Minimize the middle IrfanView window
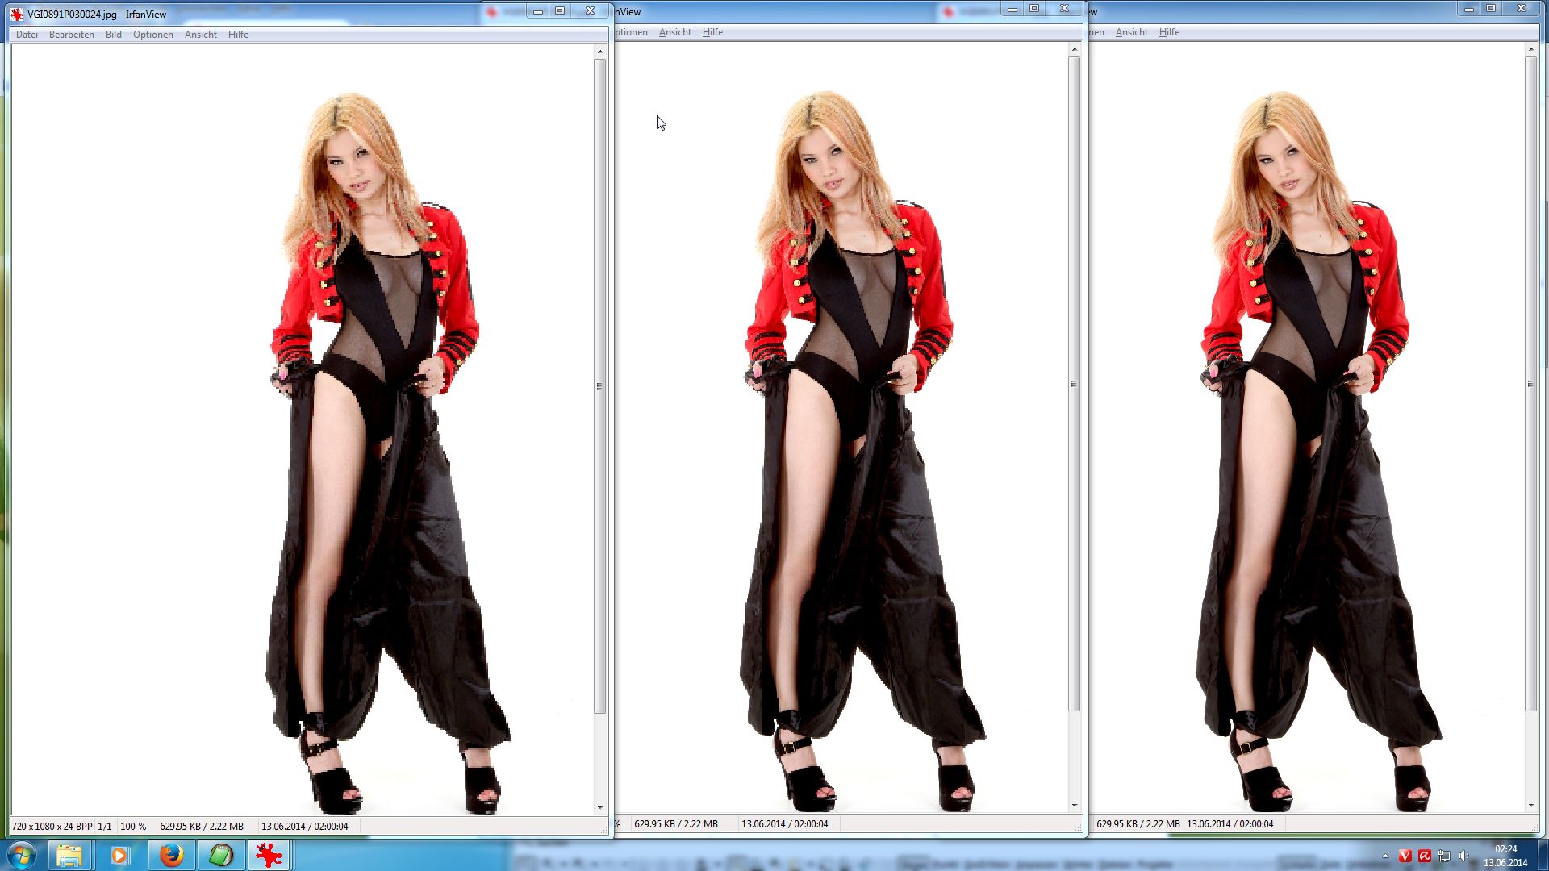 1012,8
